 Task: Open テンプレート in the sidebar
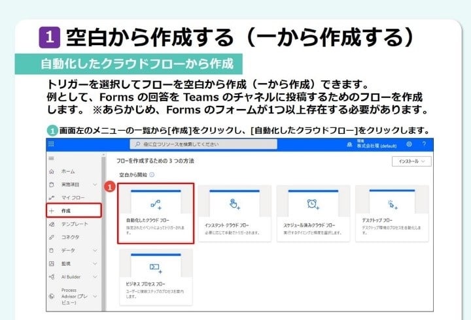[75, 224]
